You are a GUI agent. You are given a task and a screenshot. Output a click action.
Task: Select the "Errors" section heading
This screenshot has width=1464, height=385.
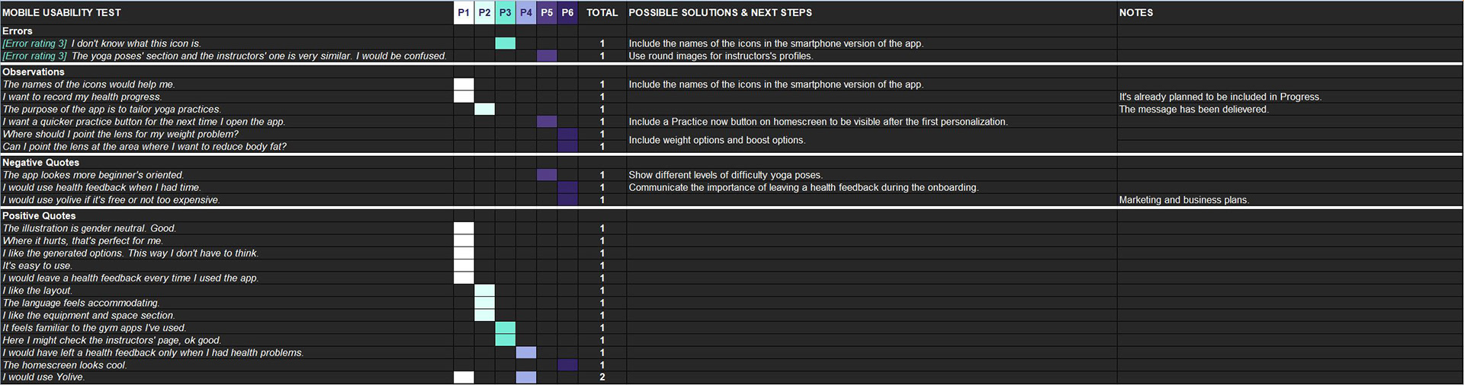tap(18, 31)
